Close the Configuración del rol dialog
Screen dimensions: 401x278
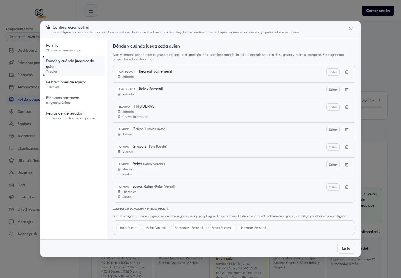pyautogui.click(x=351, y=29)
